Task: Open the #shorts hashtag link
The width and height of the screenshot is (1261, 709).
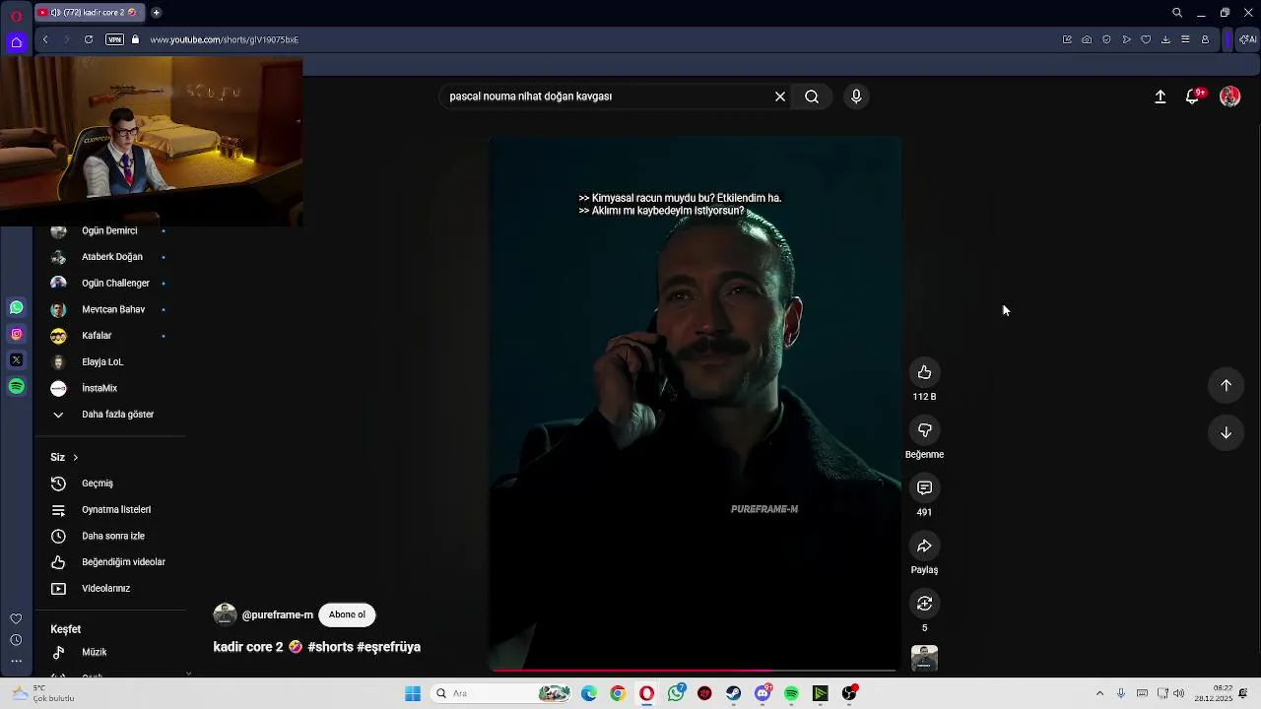Action: (x=330, y=647)
